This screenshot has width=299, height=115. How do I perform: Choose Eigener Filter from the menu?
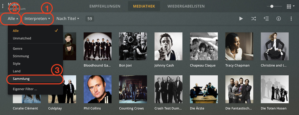[x=35, y=89]
